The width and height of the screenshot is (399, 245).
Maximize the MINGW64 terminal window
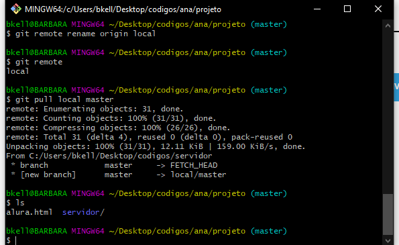347,9
